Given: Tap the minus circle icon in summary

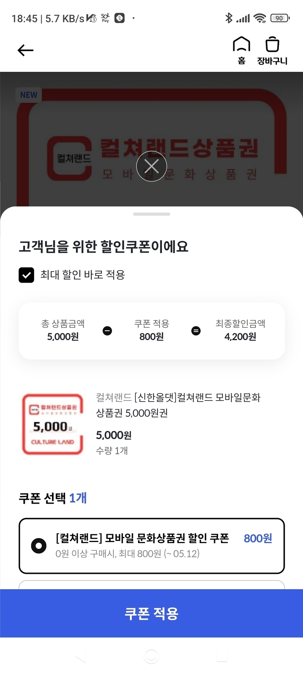Looking at the screenshot, I should click(x=107, y=331).
